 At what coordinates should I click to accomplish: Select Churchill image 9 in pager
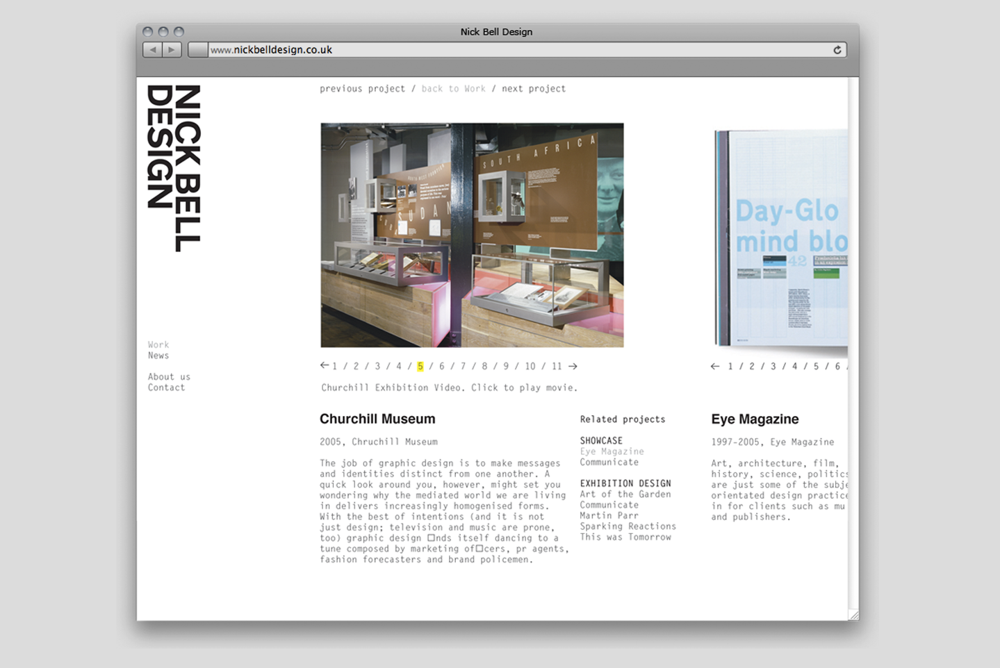tap(506, 366)
